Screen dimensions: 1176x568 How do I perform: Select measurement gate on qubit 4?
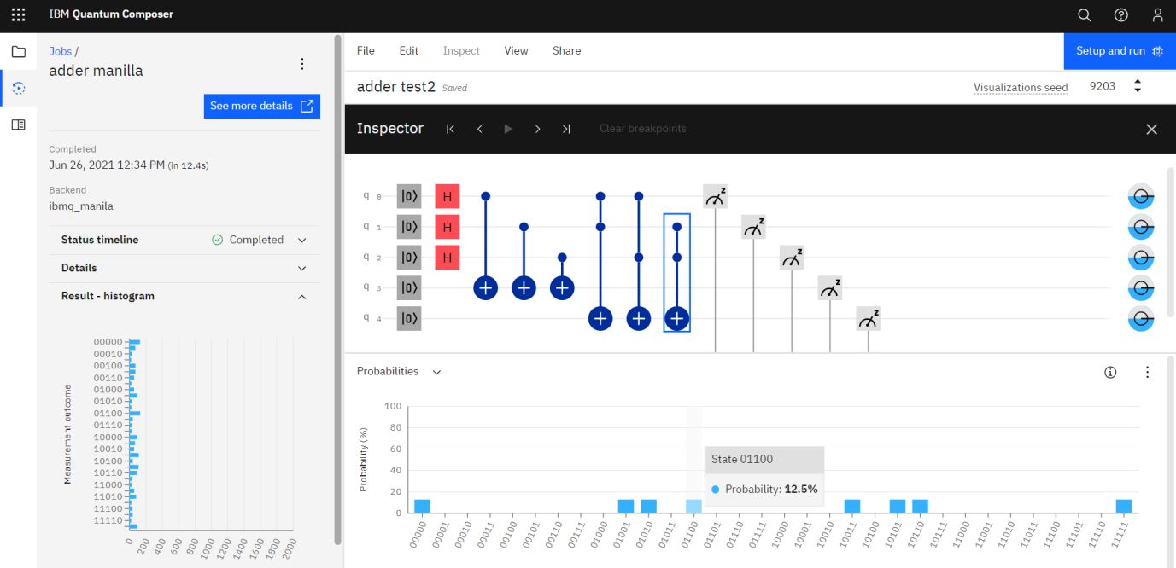[x=869, y=318]
